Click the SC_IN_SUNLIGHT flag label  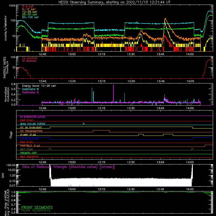point(31,127)
